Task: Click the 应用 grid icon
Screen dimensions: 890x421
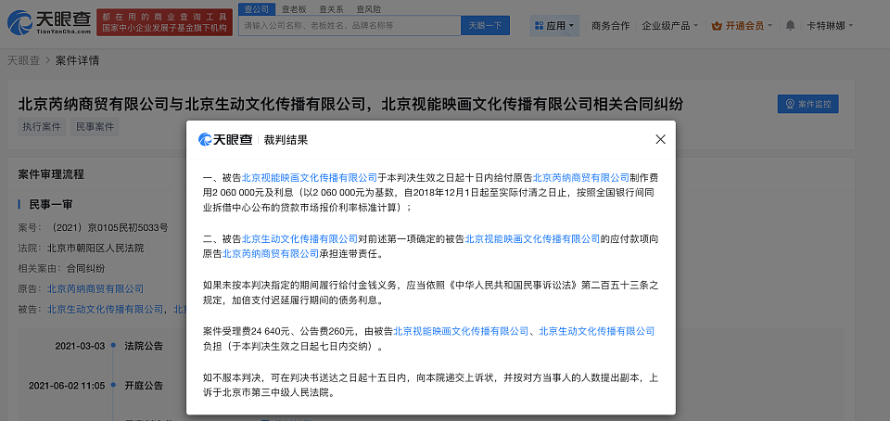Action: point(540,26)
